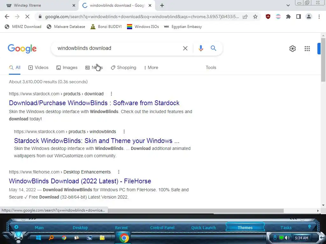Screen dimensions: 326x244
Task: Open the uBlock Origin extension
Action: (268, 17)
